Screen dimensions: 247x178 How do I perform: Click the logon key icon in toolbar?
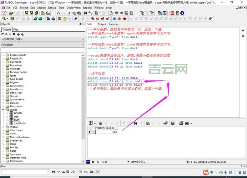coord(4,19)
